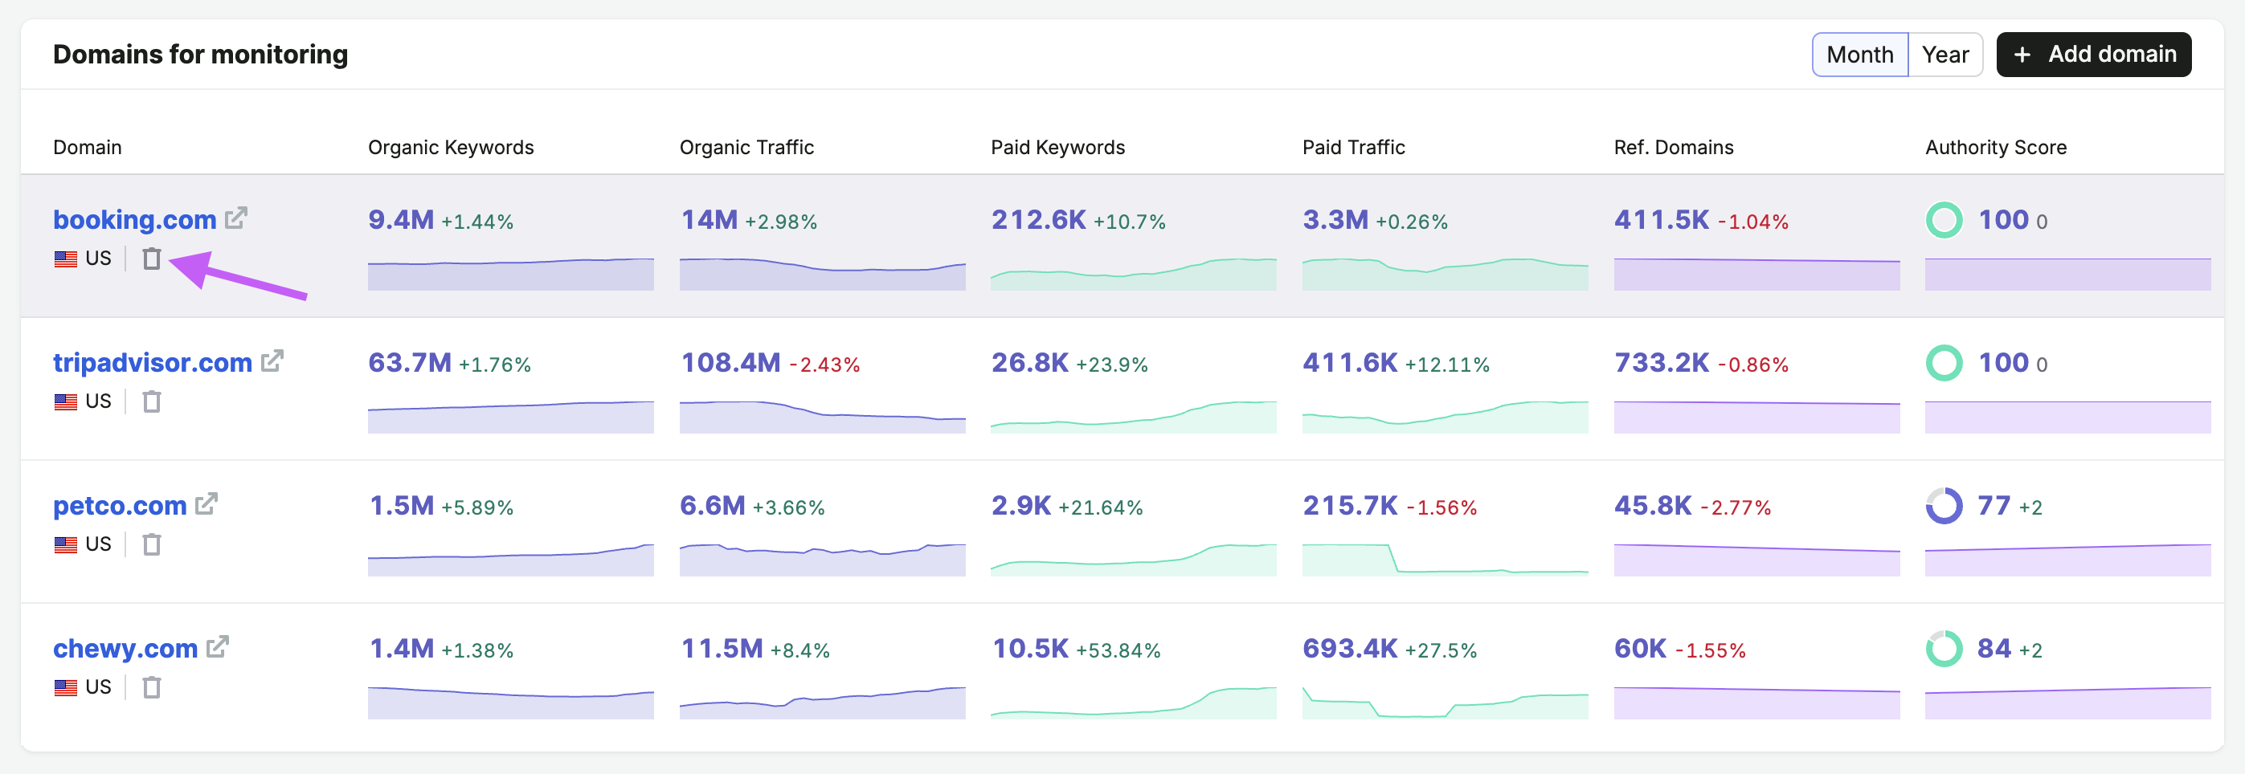Open chewy.com in new tab icon

tap(218, 646)
